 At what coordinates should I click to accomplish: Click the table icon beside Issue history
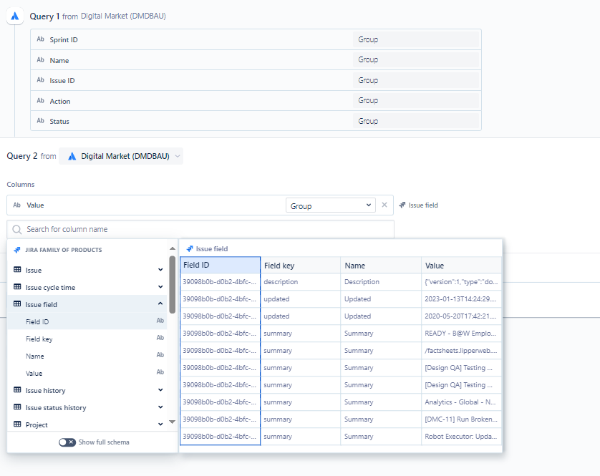tap(17, 390)
